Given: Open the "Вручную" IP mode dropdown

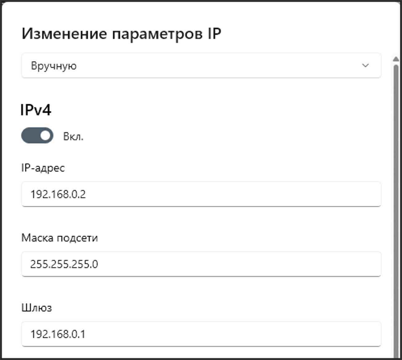Looking at the screenshot, I should click(x=201, y=65).
